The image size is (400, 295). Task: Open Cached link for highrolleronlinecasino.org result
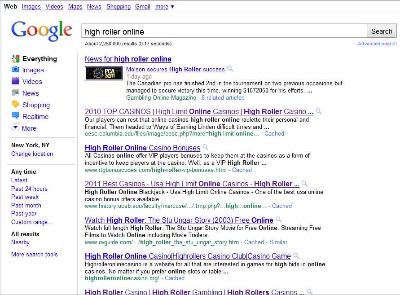(x=175, y=278)
